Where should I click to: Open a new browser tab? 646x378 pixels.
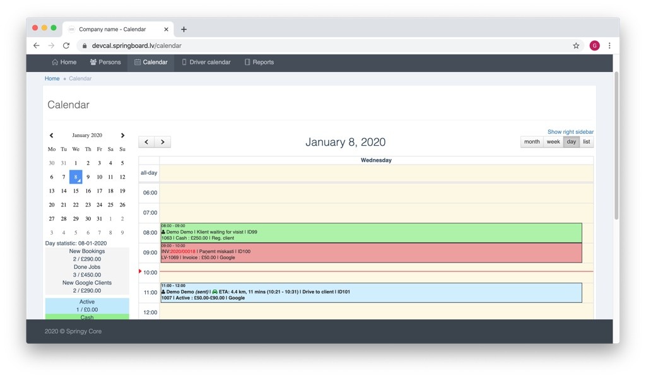tap(184, 29)
